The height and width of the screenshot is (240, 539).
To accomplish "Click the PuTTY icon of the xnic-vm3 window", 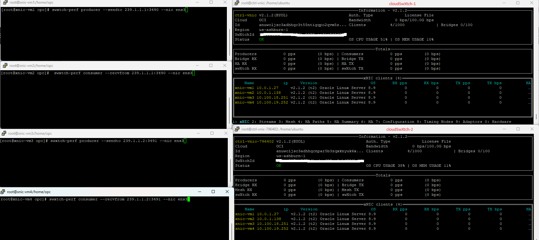I will pyautogui.click(x=4, y=133).
